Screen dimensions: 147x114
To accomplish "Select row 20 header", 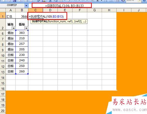I will click(3, 110).
